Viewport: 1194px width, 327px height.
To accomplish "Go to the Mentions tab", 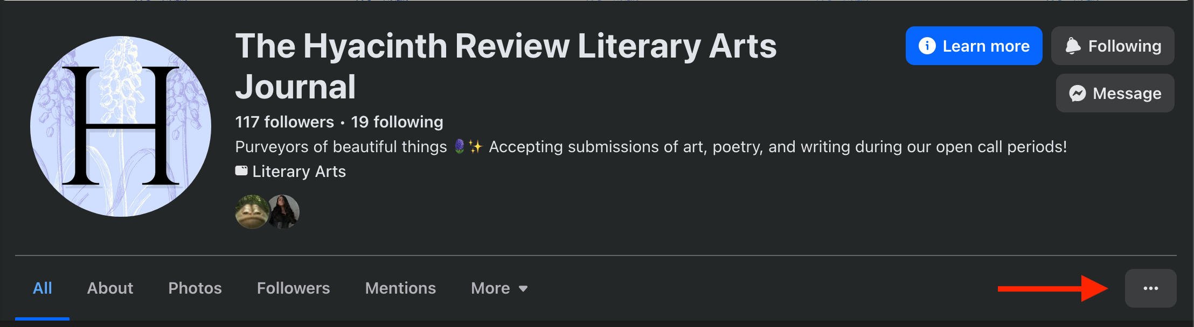I will (400, 288).
